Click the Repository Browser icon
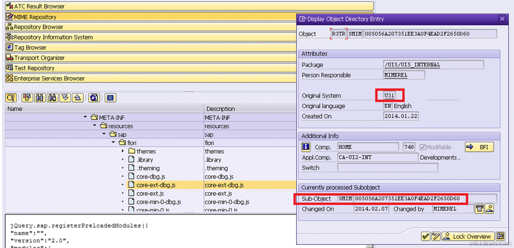 (x=10, y=26)
